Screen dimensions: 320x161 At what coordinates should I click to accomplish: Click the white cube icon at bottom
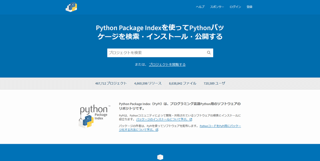160,157
